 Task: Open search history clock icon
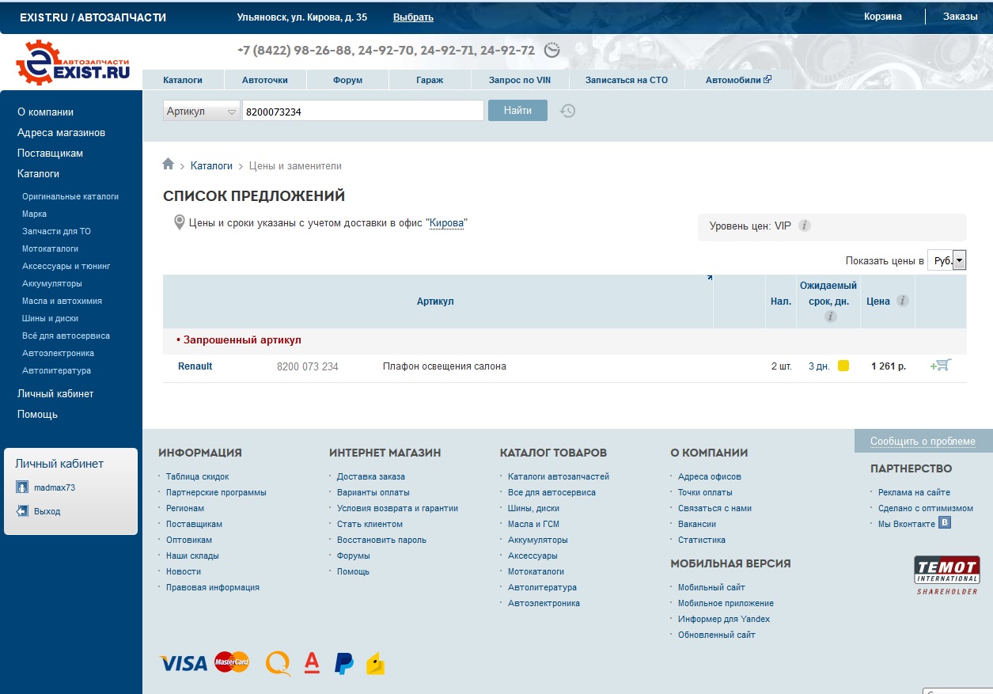tap(567, 111)
